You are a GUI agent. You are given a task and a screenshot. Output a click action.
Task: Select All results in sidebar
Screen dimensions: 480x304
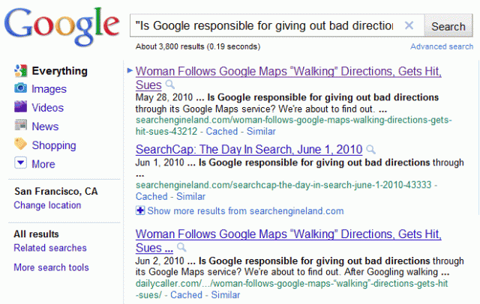[36, 234]
